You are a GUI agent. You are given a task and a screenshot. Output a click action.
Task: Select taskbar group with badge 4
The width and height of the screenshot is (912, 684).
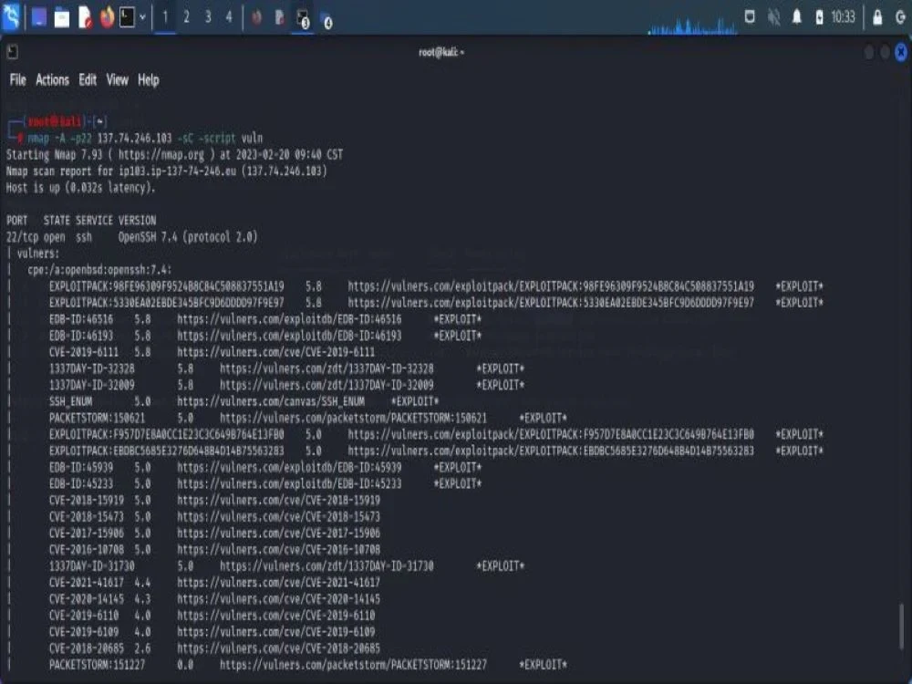coord(326,20)
